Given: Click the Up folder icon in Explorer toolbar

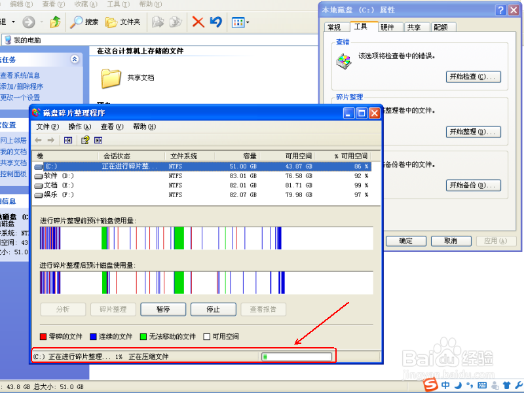Looking at the screenshot, I should (x=55, y=22).
